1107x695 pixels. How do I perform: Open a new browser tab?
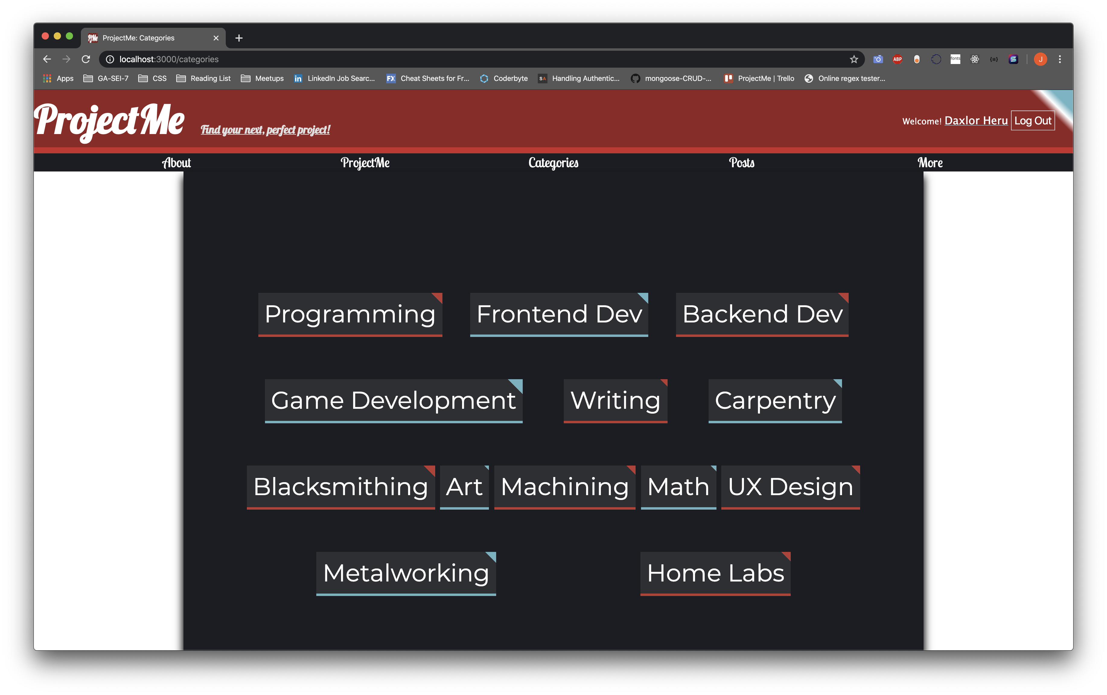[x=239, y=38]
